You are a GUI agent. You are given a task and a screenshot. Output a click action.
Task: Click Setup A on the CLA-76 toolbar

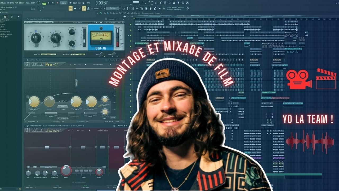113,22
